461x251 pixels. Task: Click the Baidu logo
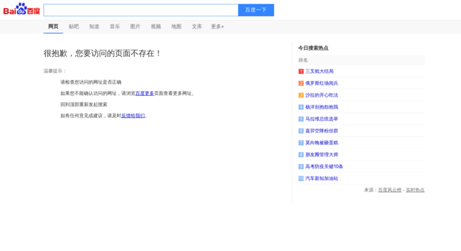coord(22,9)
